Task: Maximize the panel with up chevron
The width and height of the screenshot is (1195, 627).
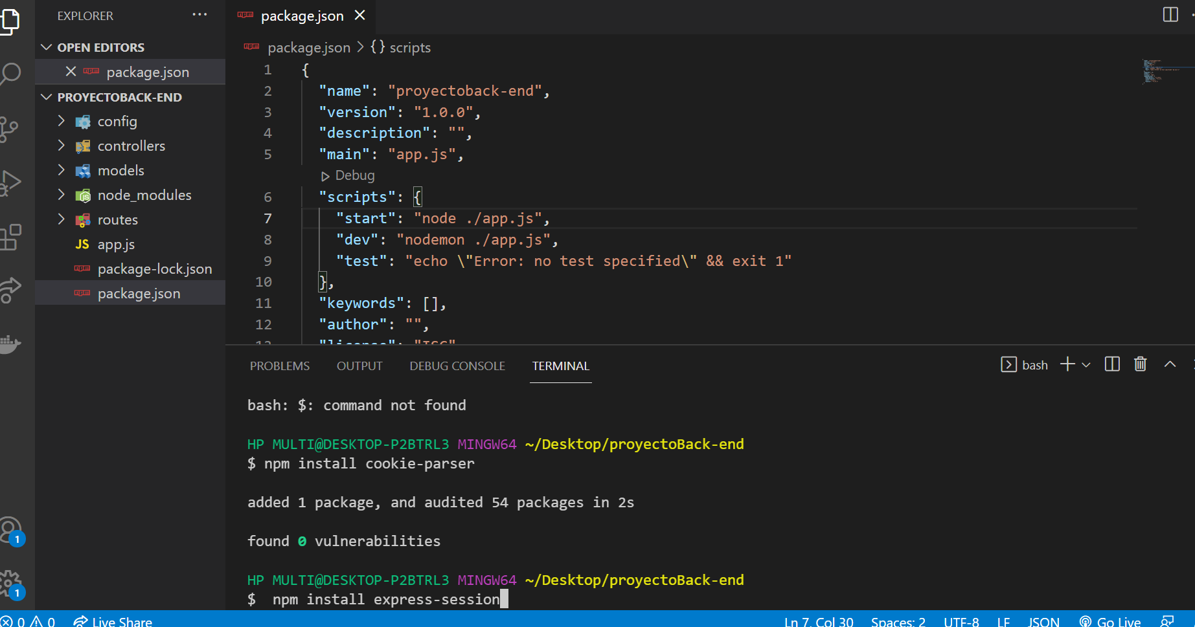Action: (1170, 364)
